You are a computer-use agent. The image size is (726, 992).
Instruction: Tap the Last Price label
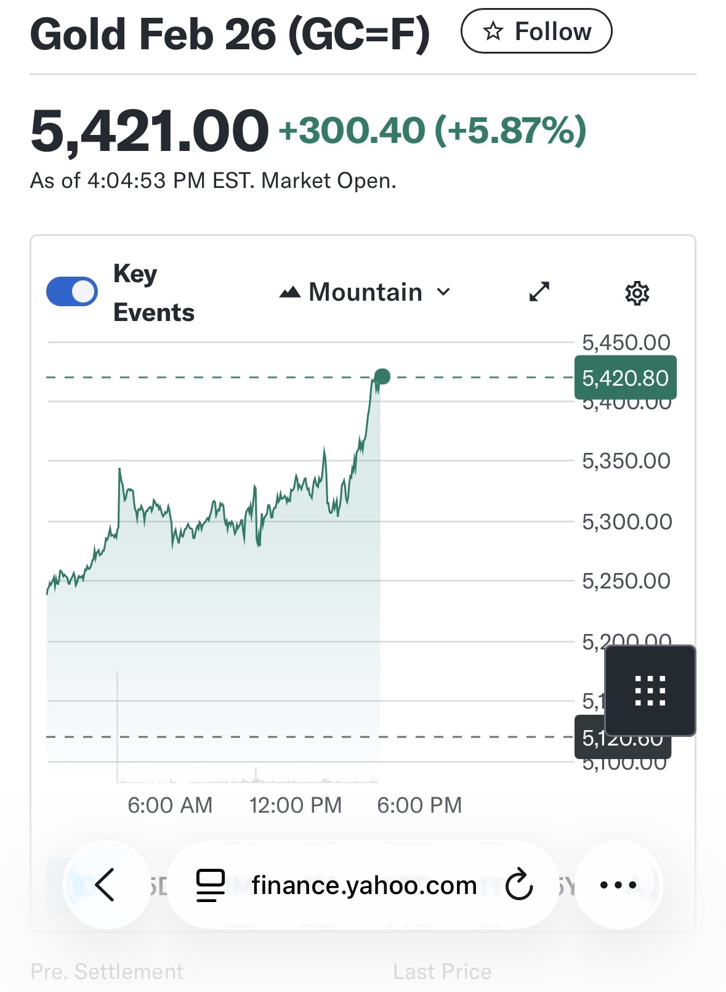click(442, 972)
